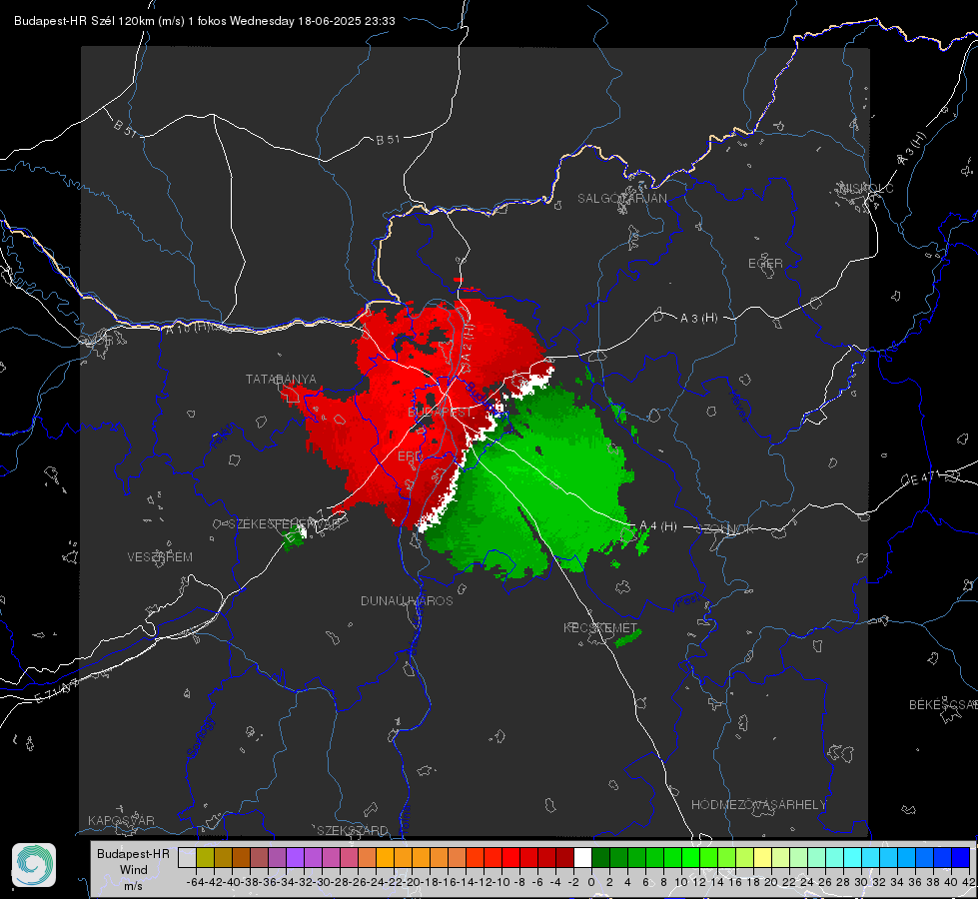Select the SZEKSZÁRD city label
This screenshot has height=899, width=978.
[x=353, y=830]
